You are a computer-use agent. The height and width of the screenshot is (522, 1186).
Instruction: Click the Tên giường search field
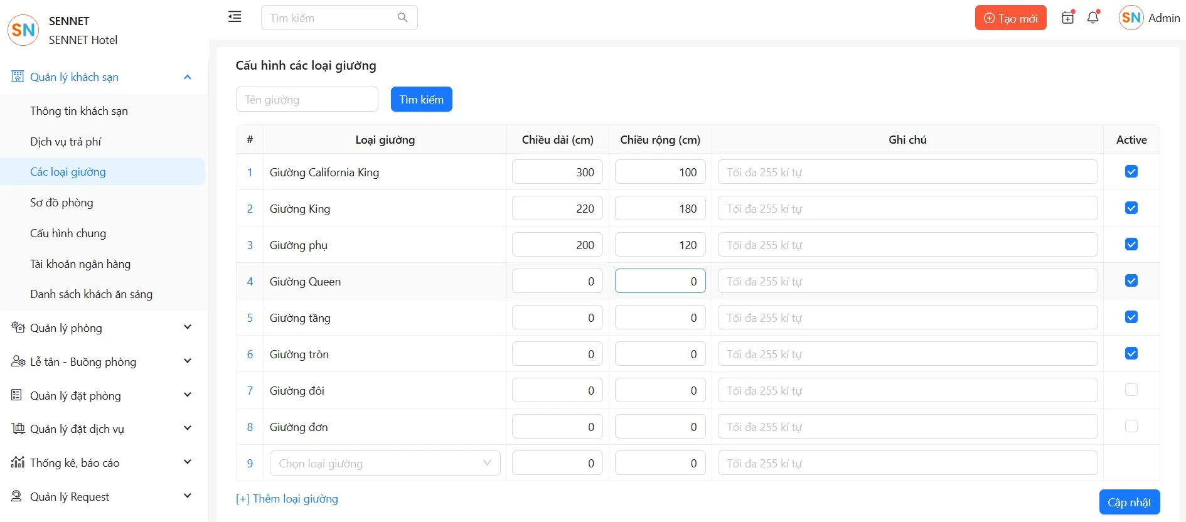point(307,100)
